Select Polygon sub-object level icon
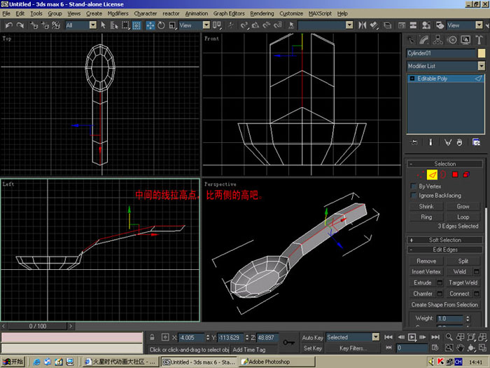490x368 pixels. [455, 175]
